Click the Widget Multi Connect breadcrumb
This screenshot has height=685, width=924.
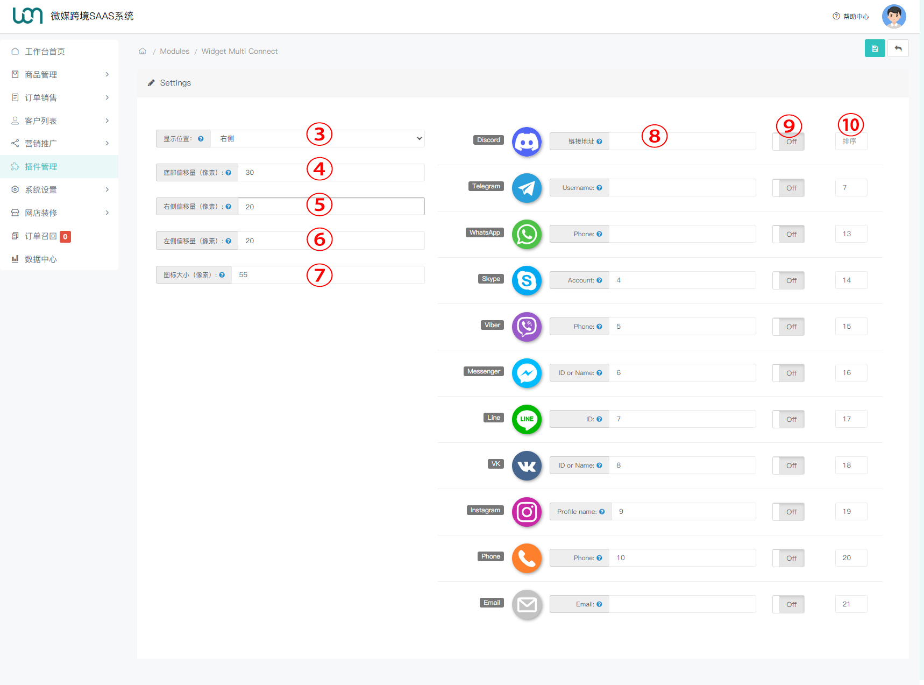click(239, 51)
